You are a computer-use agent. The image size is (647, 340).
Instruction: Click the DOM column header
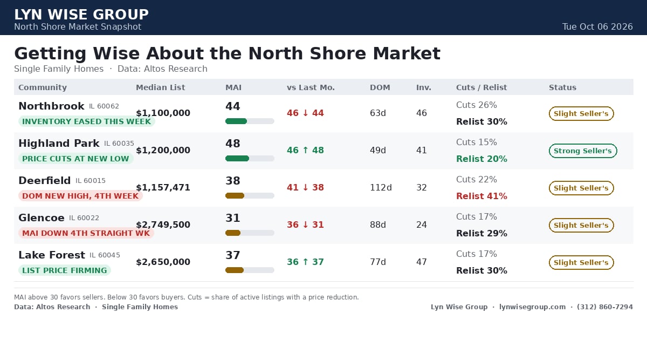click(380, 87)
